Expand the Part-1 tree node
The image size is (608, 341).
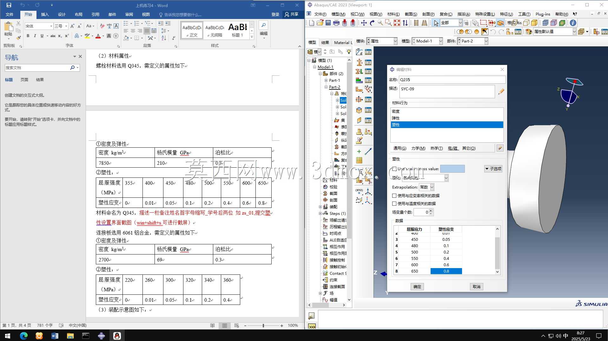326,80
